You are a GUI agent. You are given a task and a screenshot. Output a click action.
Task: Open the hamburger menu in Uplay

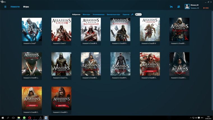click(5, 7)
